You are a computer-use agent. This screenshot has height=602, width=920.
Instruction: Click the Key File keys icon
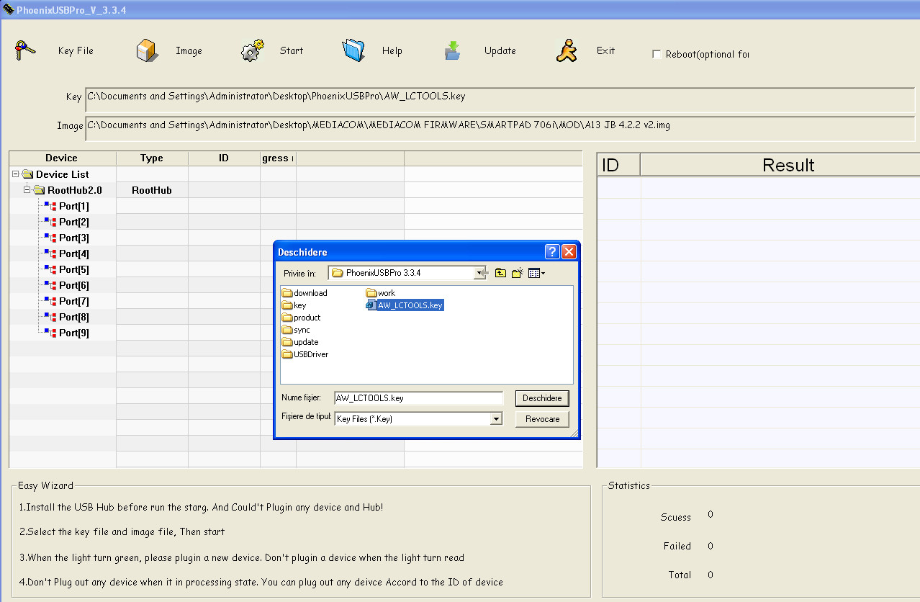(x=25, y=51)
